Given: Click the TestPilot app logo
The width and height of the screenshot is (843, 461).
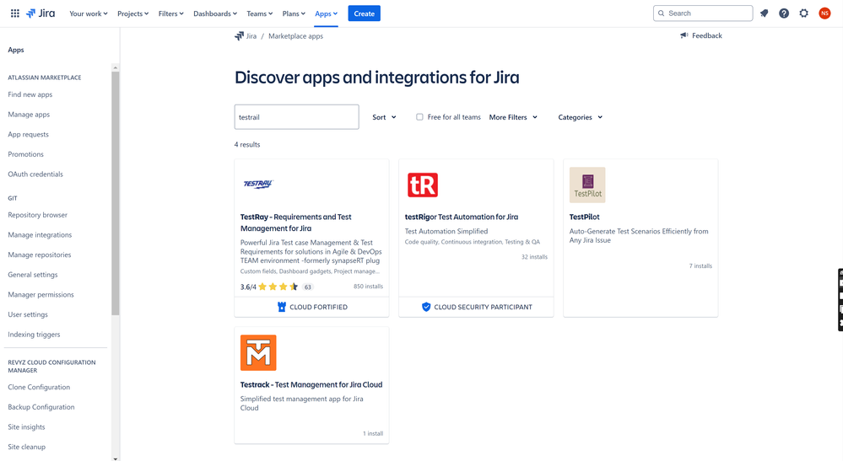Looking at the screenshot, I should 587,185.
